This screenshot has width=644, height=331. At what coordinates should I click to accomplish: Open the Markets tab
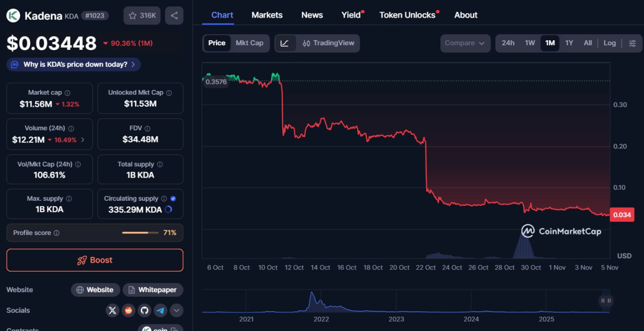coord(267,15)
